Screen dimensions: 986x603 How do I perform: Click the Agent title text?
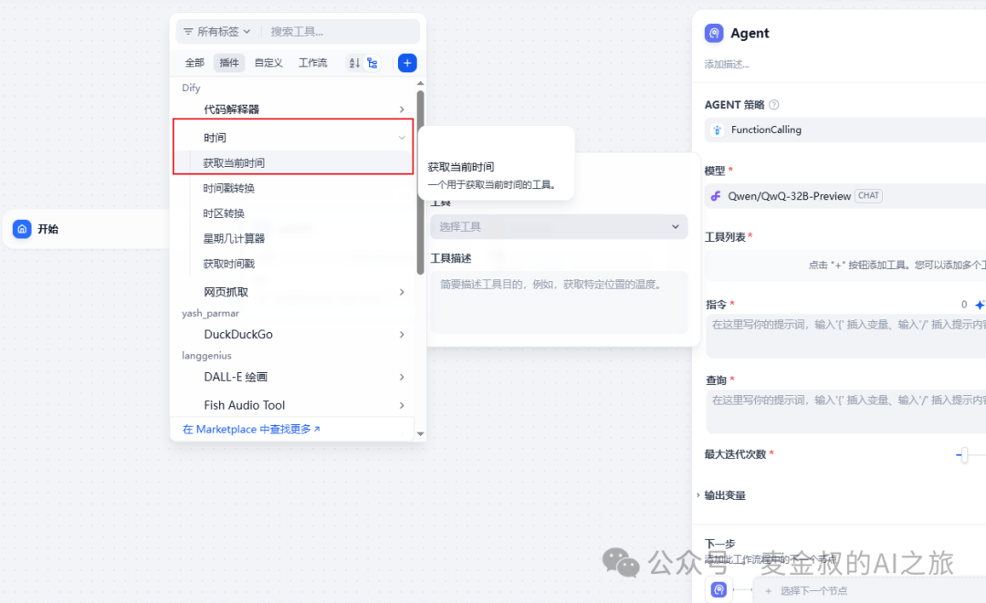pos(750,33)
